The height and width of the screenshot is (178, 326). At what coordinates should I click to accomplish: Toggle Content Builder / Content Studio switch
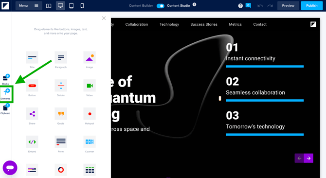[160, 6]
